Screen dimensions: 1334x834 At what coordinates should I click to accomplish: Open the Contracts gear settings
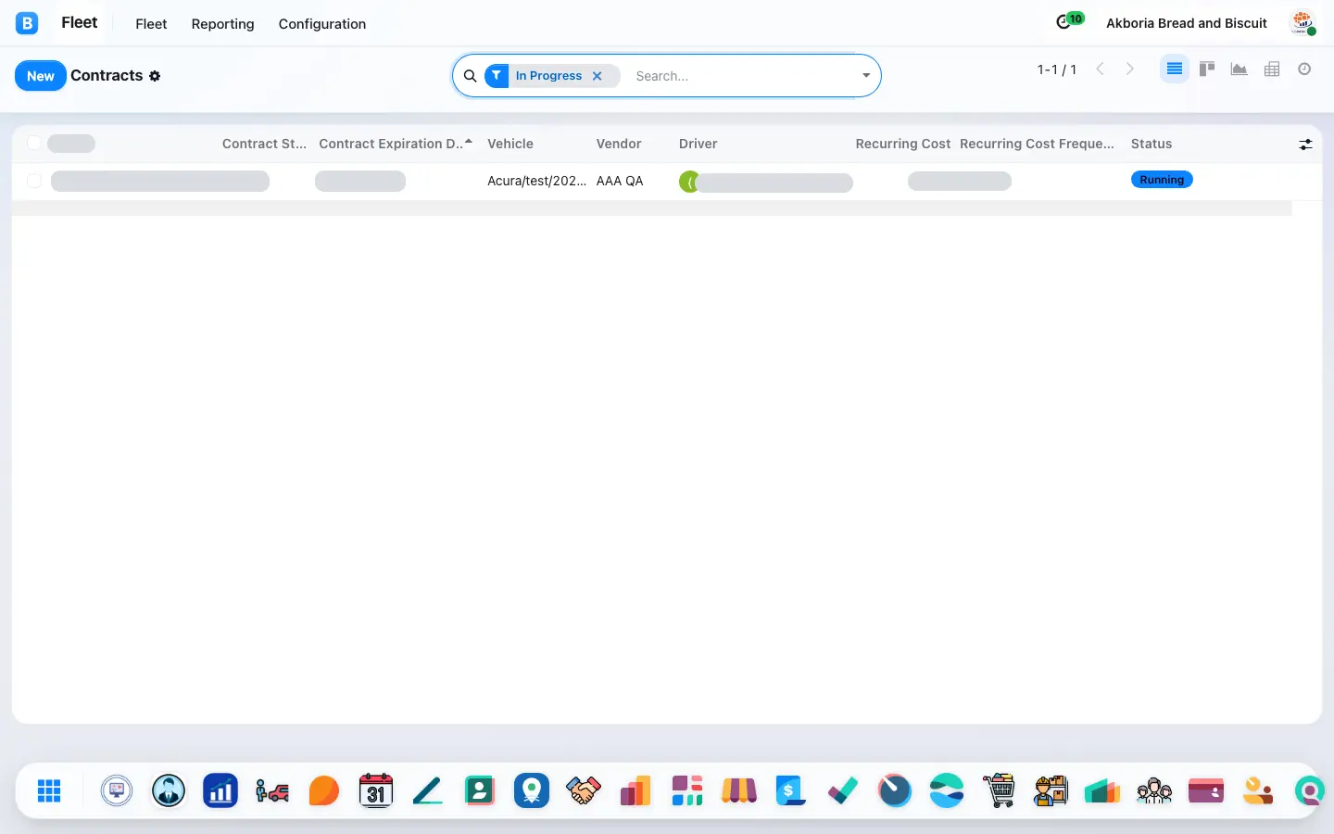(x=155, y=76)
